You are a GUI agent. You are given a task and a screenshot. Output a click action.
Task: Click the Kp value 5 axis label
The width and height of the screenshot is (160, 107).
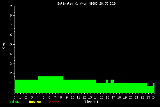point(11,44)
